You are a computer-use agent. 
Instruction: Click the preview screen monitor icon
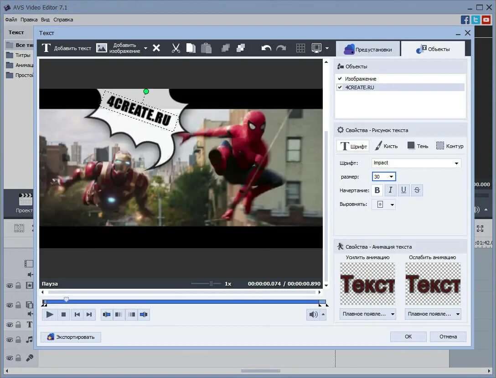(316, 48)
